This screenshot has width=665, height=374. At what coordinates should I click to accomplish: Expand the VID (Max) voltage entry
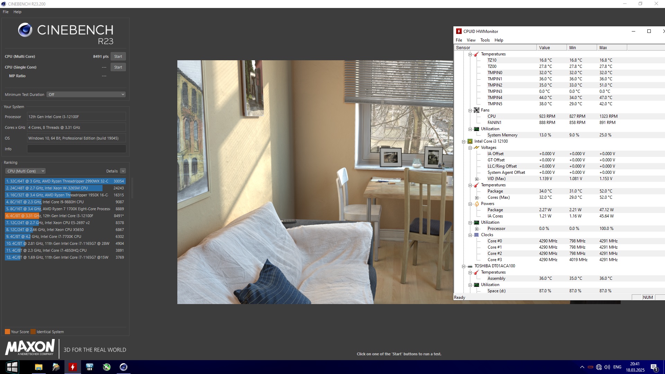(477, 179)
